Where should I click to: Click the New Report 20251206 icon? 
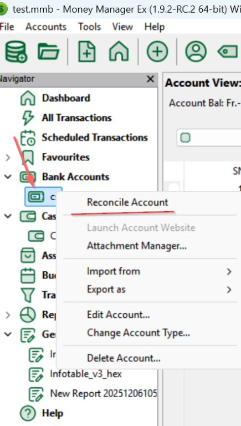[x=36, y=394]
